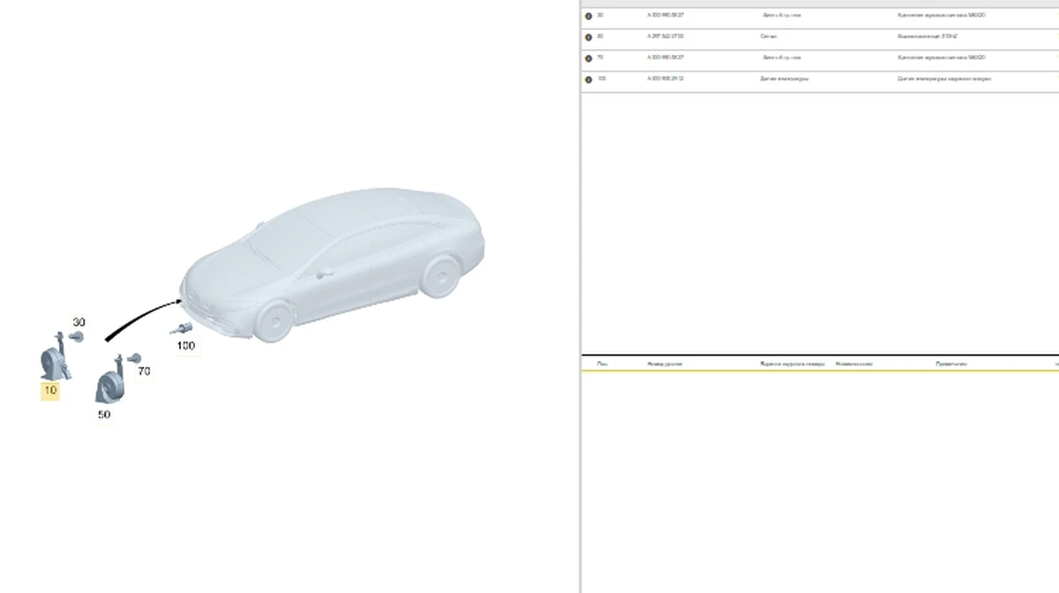This screenshot has height=593, width=1059.
Task: Click the info icon of position 30 row
Action: click(x=589, y=16)
